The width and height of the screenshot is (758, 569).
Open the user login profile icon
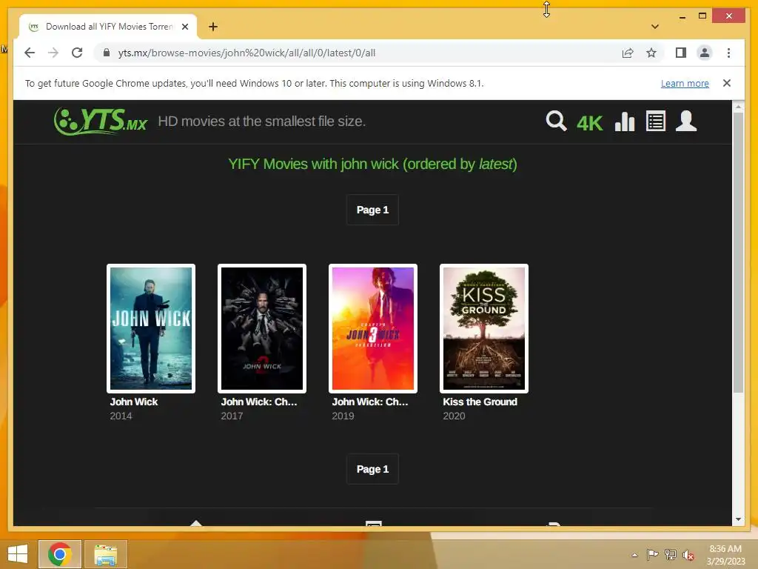click(x=686, y=121)
